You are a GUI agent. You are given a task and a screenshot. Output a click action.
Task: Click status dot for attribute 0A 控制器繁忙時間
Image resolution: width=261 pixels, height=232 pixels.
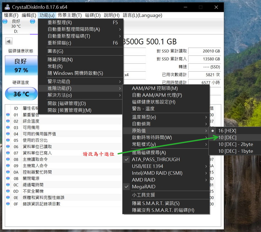pyautogui.click(x=8, y=172)
